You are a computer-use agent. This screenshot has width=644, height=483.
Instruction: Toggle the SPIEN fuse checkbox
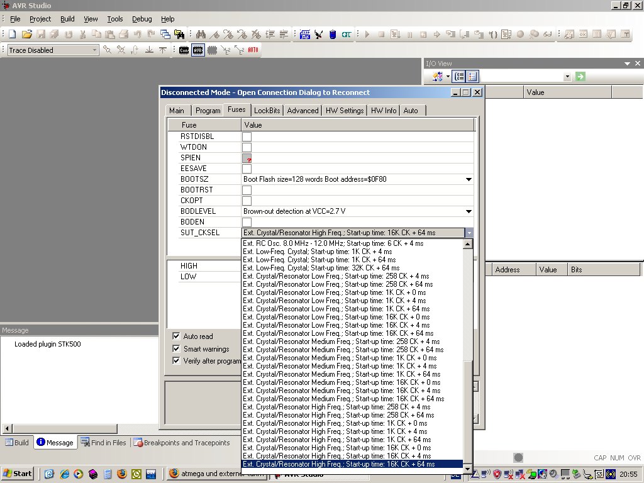[x=247, y=158]
